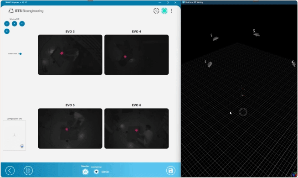This screenshot has width=298, height=178.
Task: Click the back arrow in bottom bar
Action: 10,171
